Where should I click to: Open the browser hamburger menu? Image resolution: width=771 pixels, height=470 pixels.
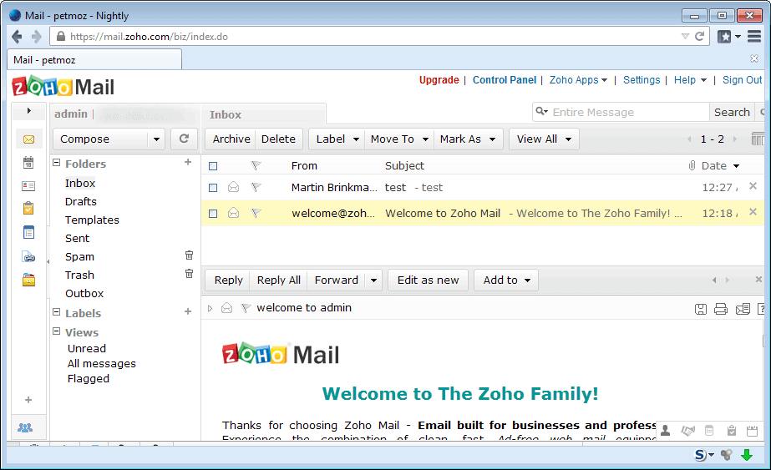(x=754, y=37)
